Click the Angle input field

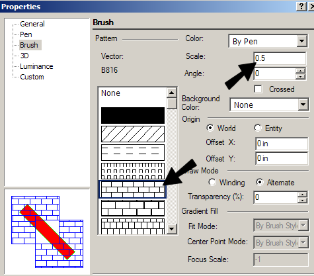coord(275,73)
